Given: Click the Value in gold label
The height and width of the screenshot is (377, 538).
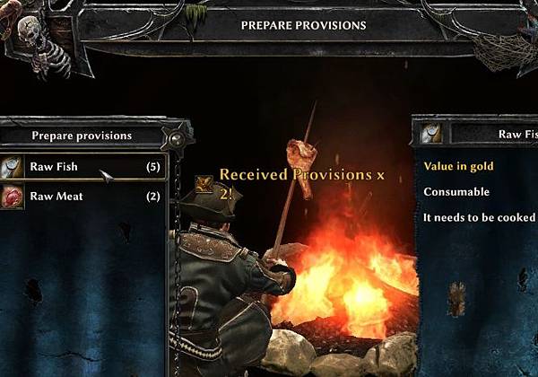Looking at the screenshot, I should pyautogui.click(x=458, y=166).
